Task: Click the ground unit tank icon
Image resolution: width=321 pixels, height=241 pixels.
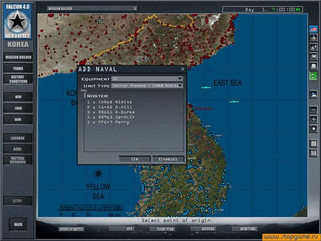Action: (314, 57)
